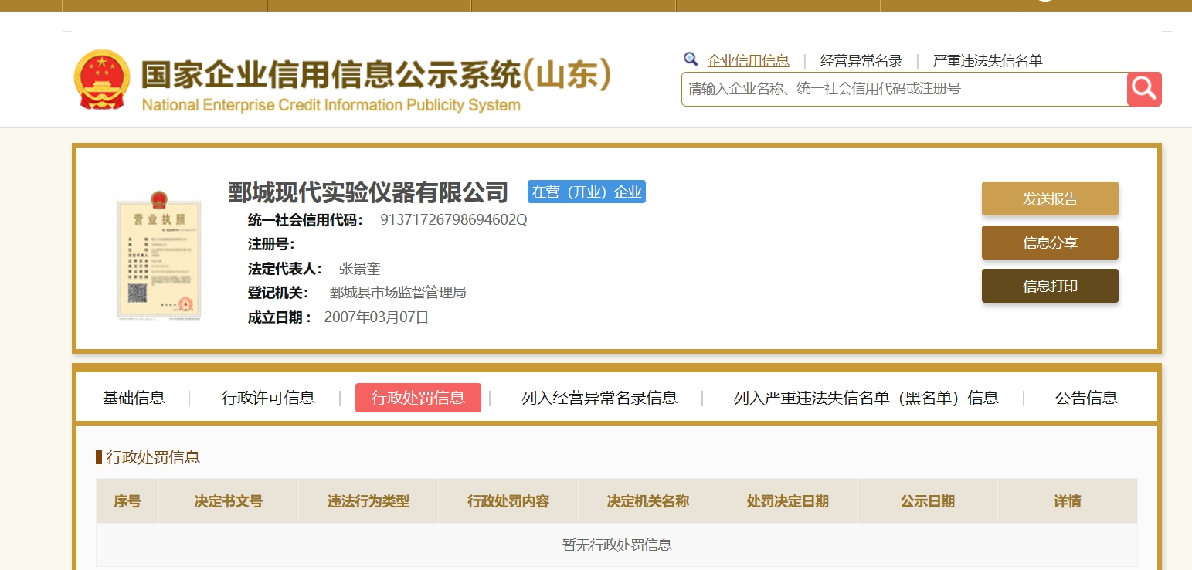
Task: Click the 违法行为类型 column header
Action: 368,501
